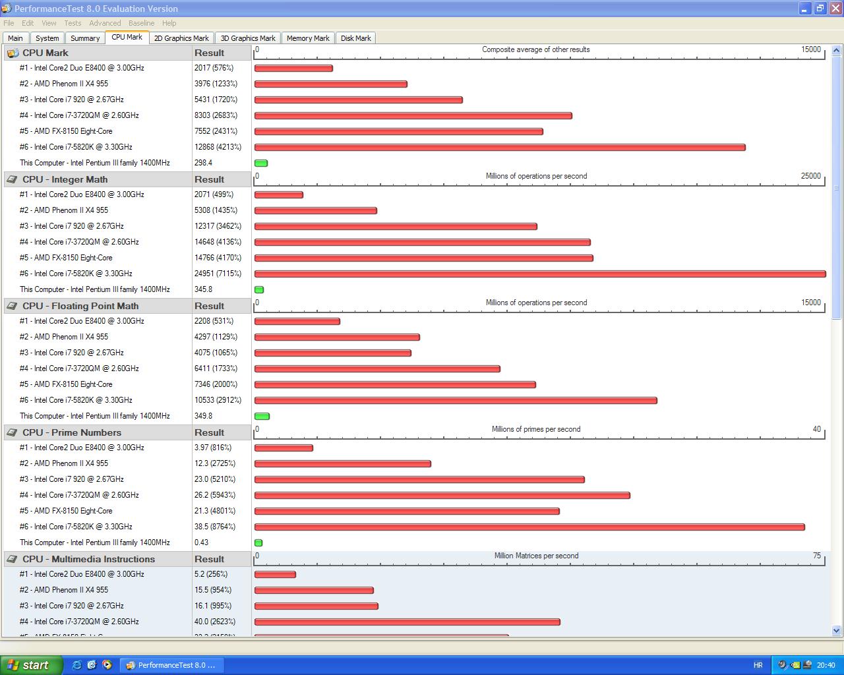Viewport: 844px width, 675px height.
Task: Click the CPU - Multimedia Instructions header icon
Action: click(x=13, y=559)
